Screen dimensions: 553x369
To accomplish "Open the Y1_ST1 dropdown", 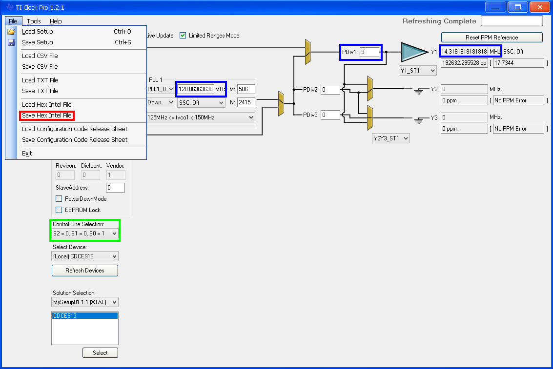I will (418, 70).
